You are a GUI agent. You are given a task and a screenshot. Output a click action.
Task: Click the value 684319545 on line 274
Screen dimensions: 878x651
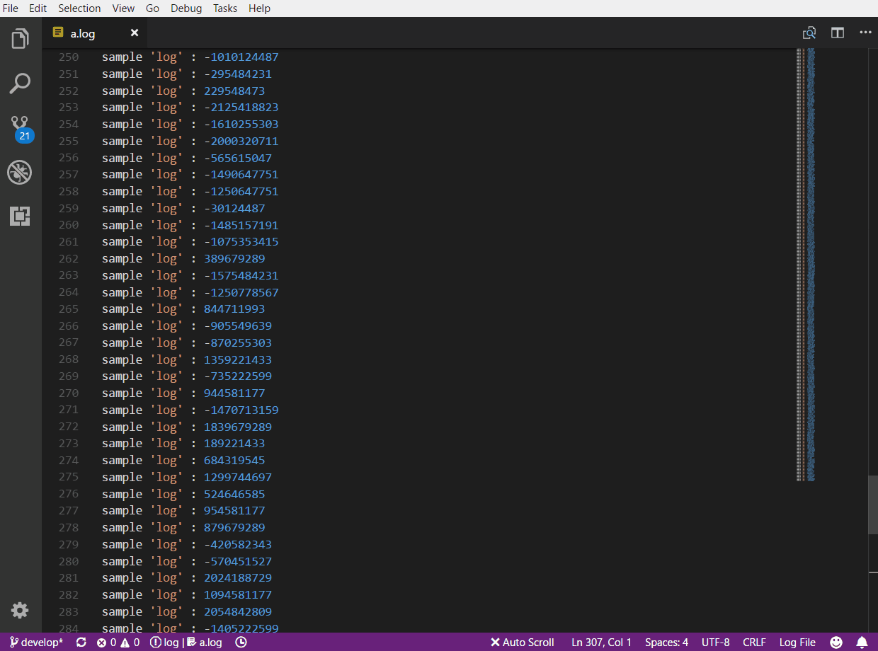pyautogui.click(x=234, y=461)
